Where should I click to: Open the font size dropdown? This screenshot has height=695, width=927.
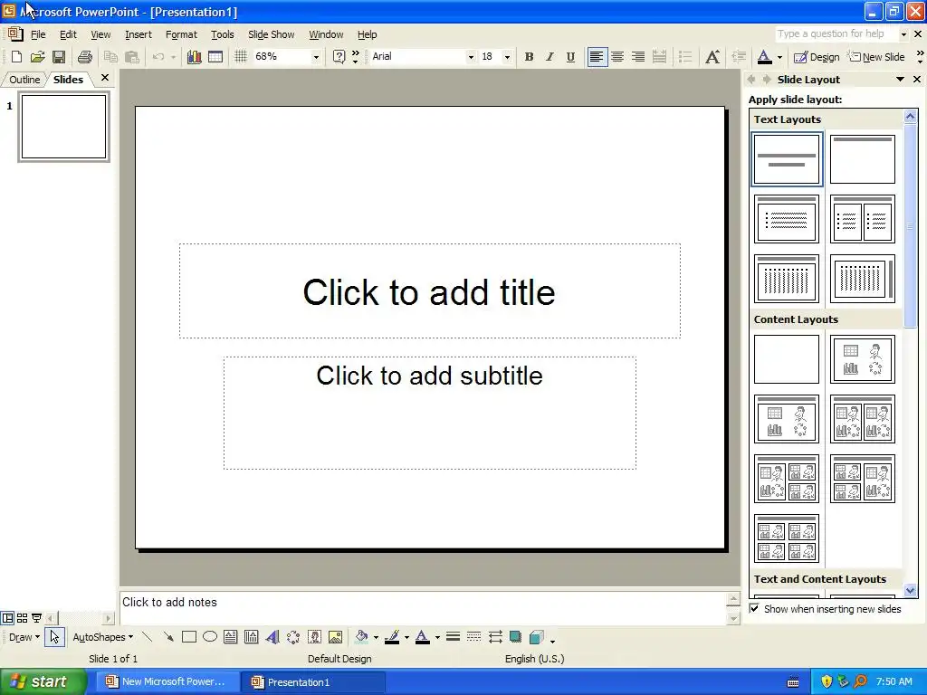coord(507,57)
